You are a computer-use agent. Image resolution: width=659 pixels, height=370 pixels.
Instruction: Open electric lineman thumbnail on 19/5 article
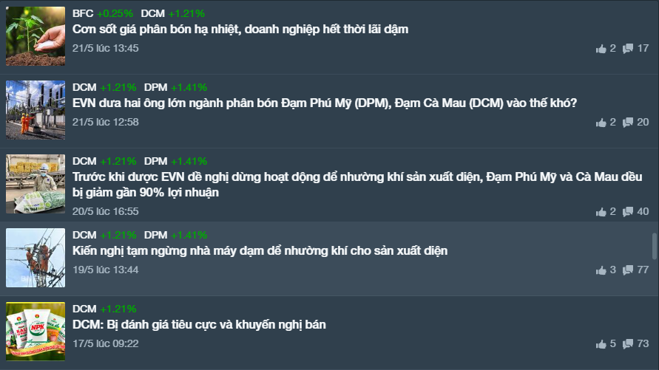(x=36, y=258)
